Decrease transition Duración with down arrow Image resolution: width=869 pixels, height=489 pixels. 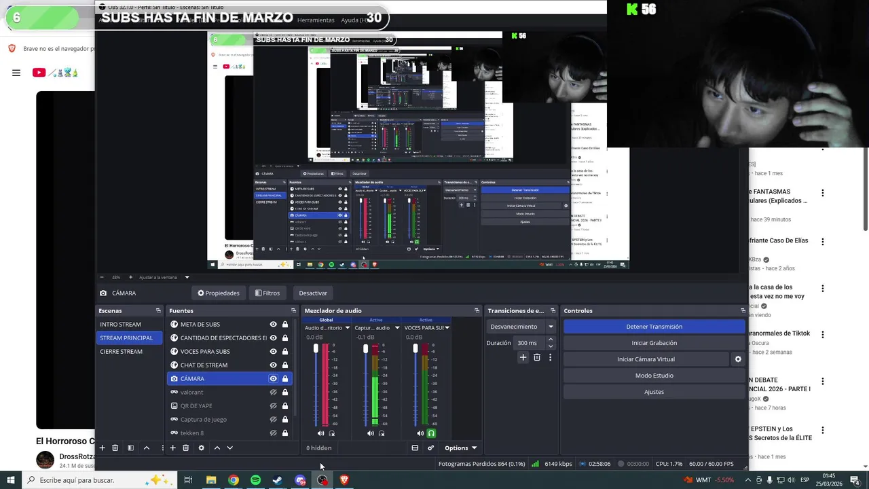click(551, 346)
